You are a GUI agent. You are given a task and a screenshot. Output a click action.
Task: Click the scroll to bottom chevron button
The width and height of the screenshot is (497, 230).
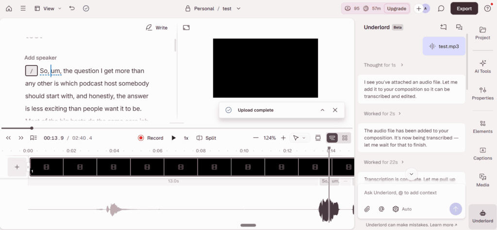tap(412, 174)
